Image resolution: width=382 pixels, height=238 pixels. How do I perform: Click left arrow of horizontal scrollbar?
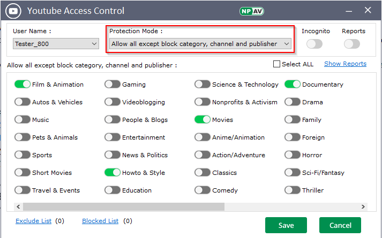[x=18, y=206]
